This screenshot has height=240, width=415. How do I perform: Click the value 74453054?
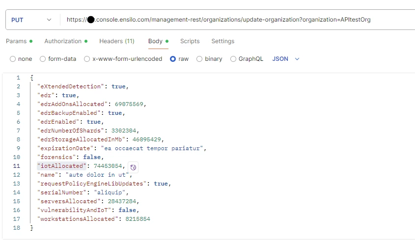click(x=108, y=166)
